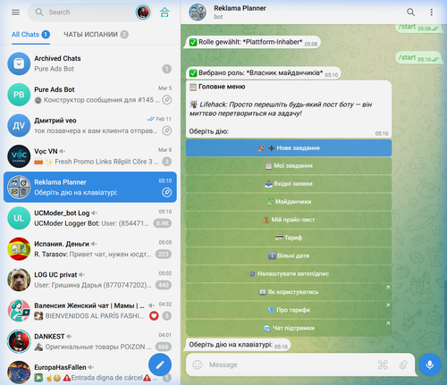Viewport: 447px width, 385px height.
Task: Click the paperclip attach file icon
Action: [x=403, y=364]
